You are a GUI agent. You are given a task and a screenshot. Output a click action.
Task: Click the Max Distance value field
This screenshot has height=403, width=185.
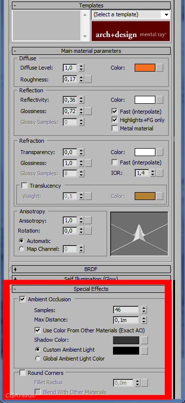coord(126,320)
